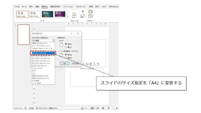Select 横(A) landscape for notes and handouts

pos(68,58)
